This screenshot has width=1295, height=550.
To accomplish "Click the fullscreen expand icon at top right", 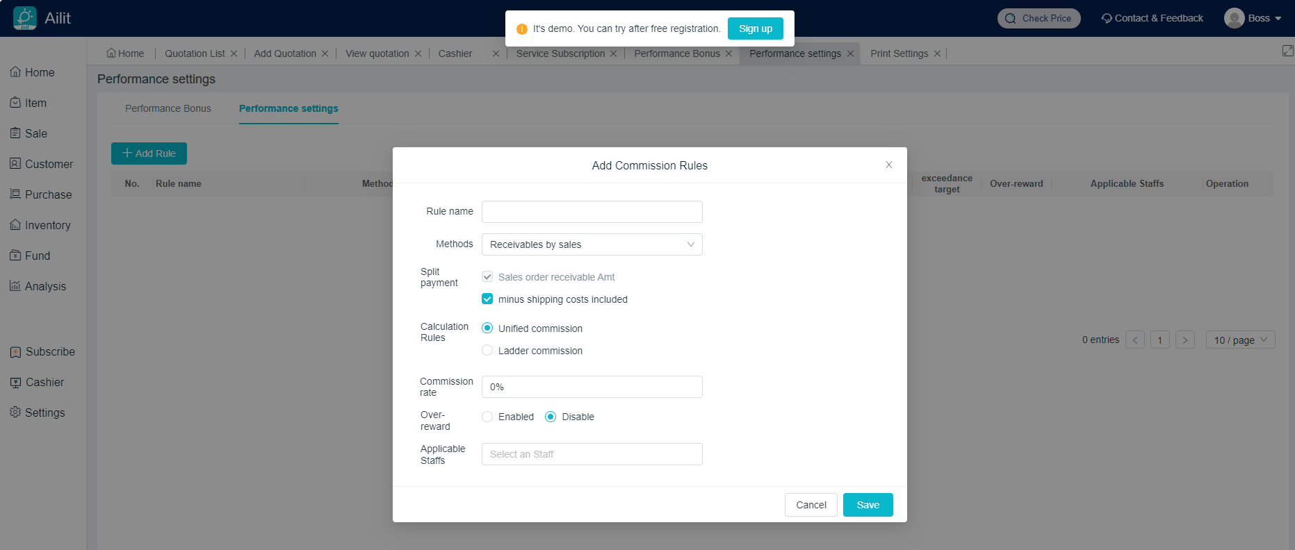I will tap(1287, 51).
